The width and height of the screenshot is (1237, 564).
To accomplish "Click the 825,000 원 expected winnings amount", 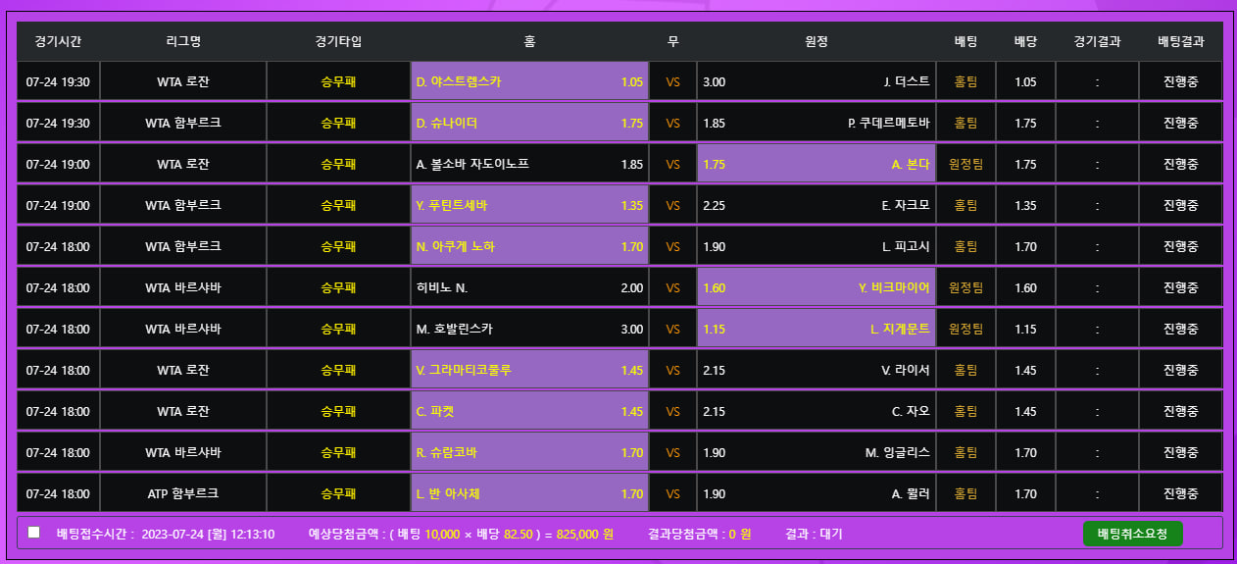I will click(x=585, y=535).
